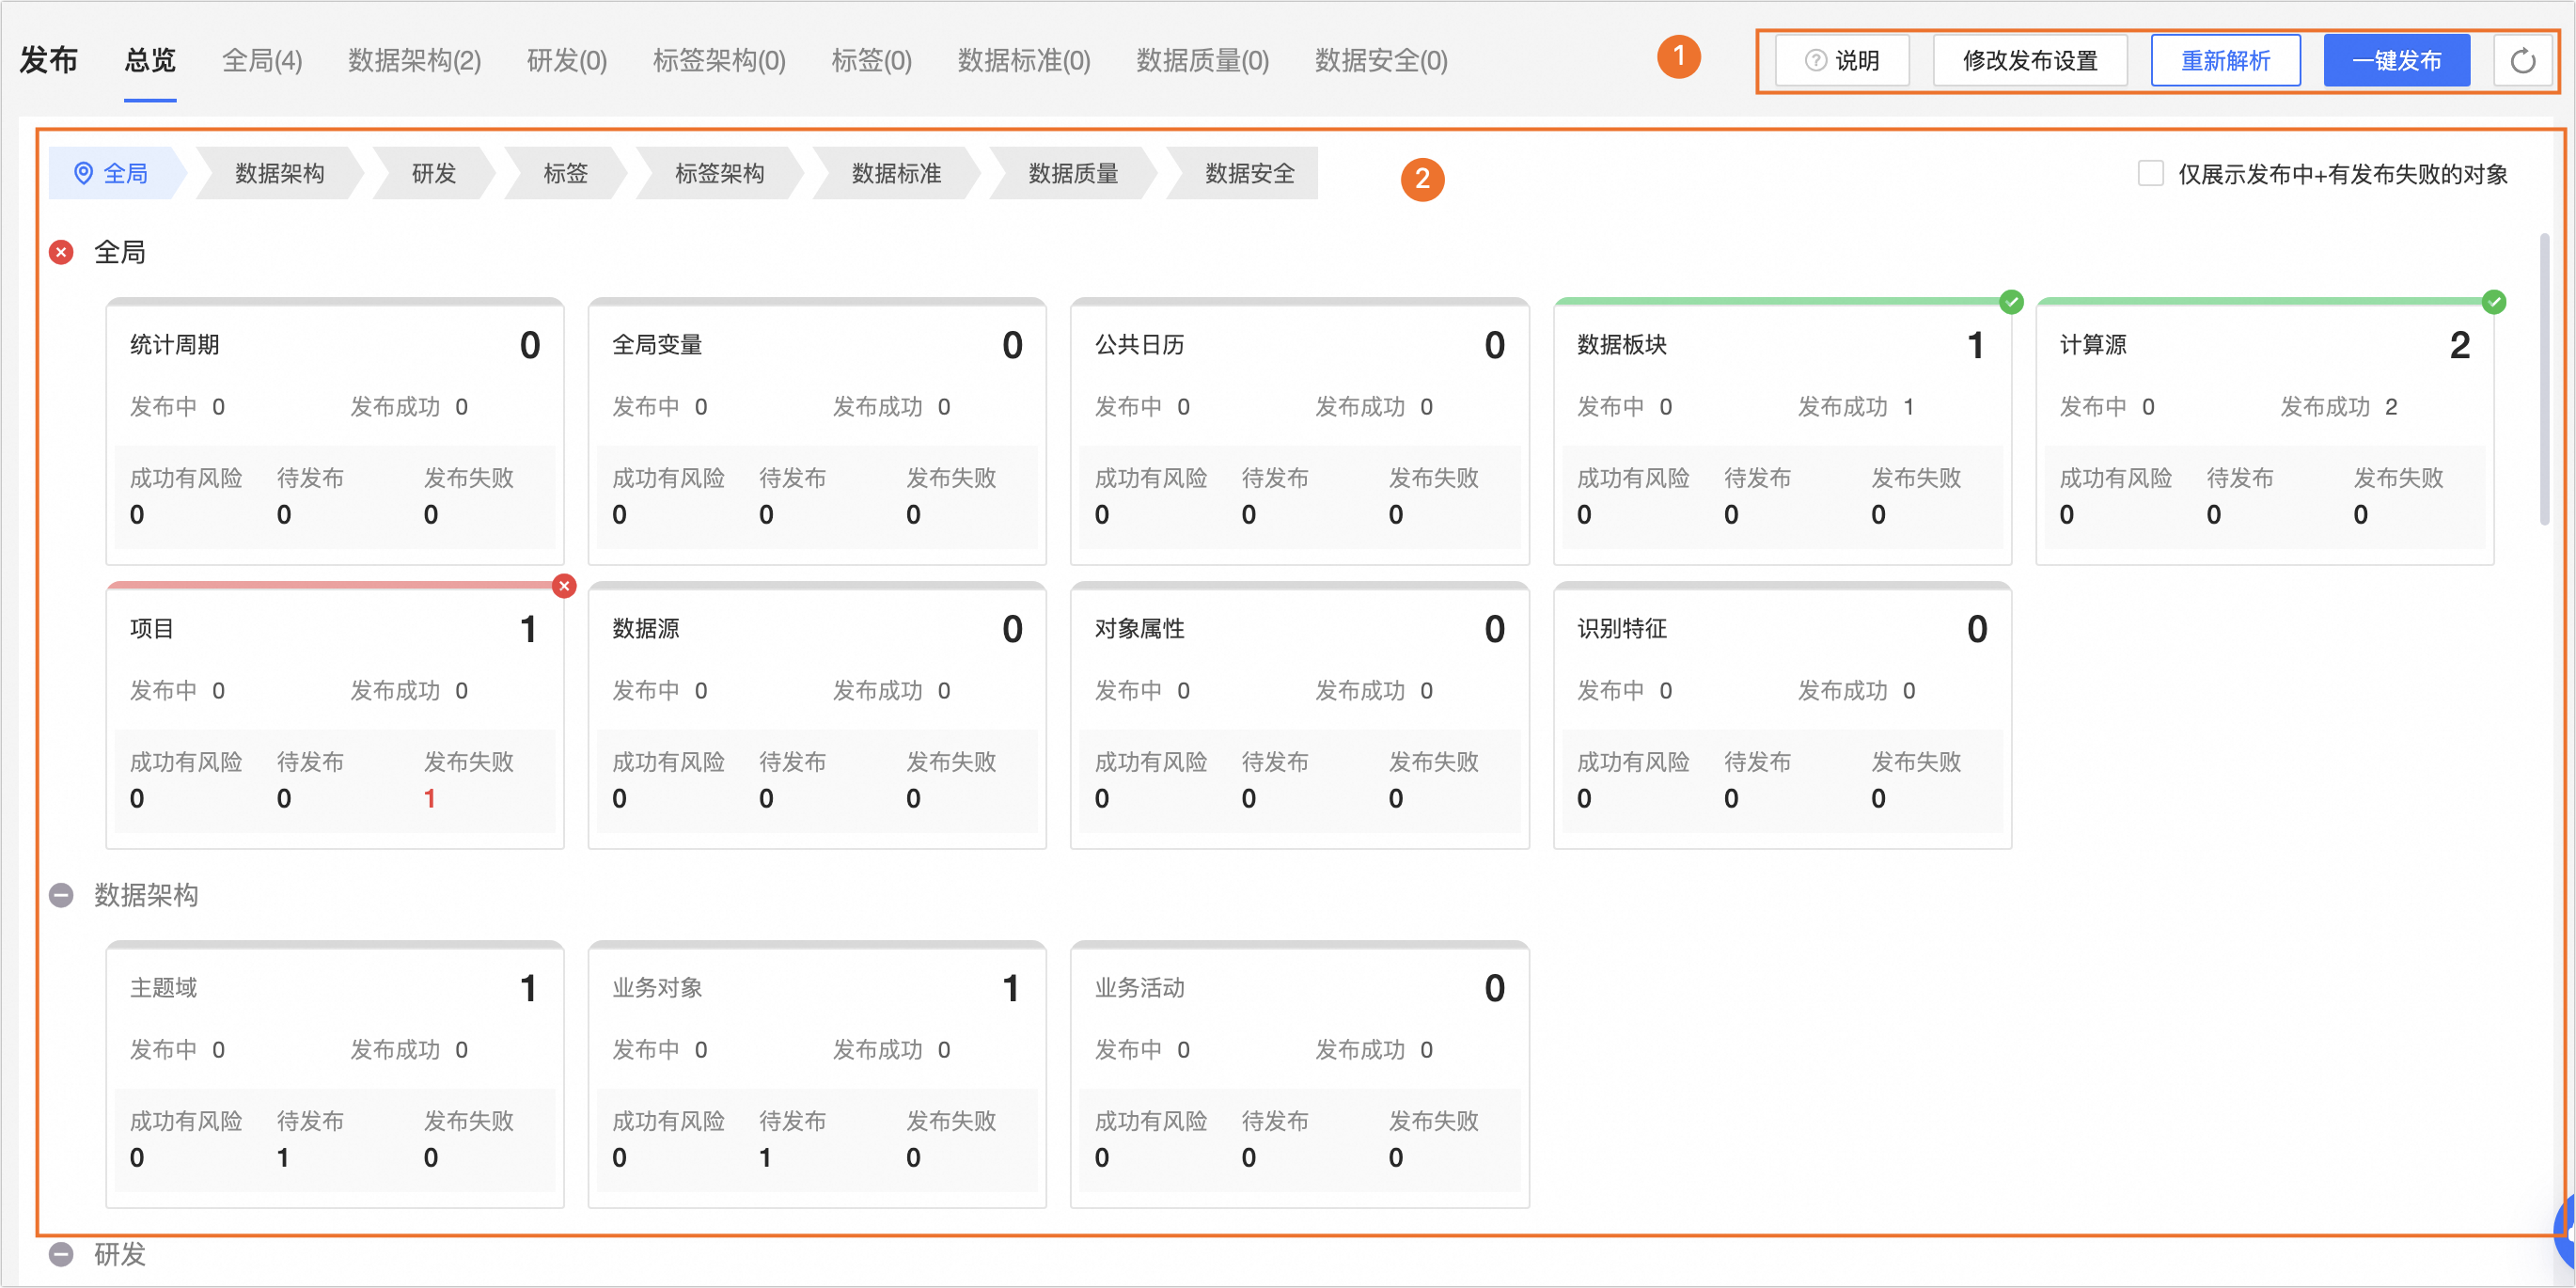Click the red error icon beside 全局 heading

click(x=61, y=252)
